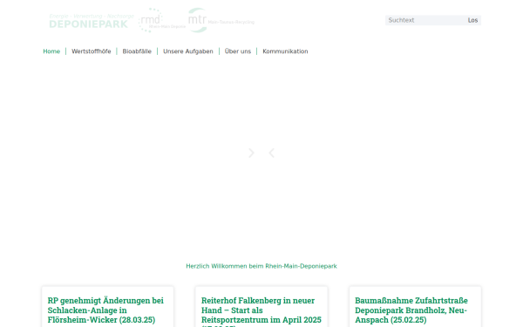Open the Reiterhof Falkenberg in neuer Hand article
The image size is (523, 327).
(261, 311)
